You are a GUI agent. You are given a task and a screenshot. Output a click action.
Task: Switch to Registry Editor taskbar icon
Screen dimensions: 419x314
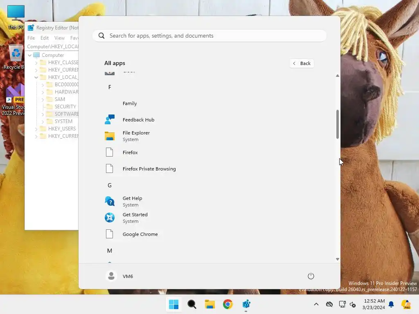246,304
